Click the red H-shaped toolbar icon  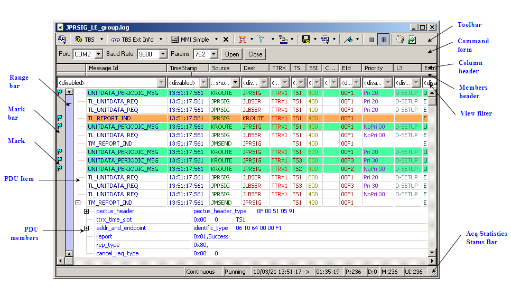click(x=243, y=40)
